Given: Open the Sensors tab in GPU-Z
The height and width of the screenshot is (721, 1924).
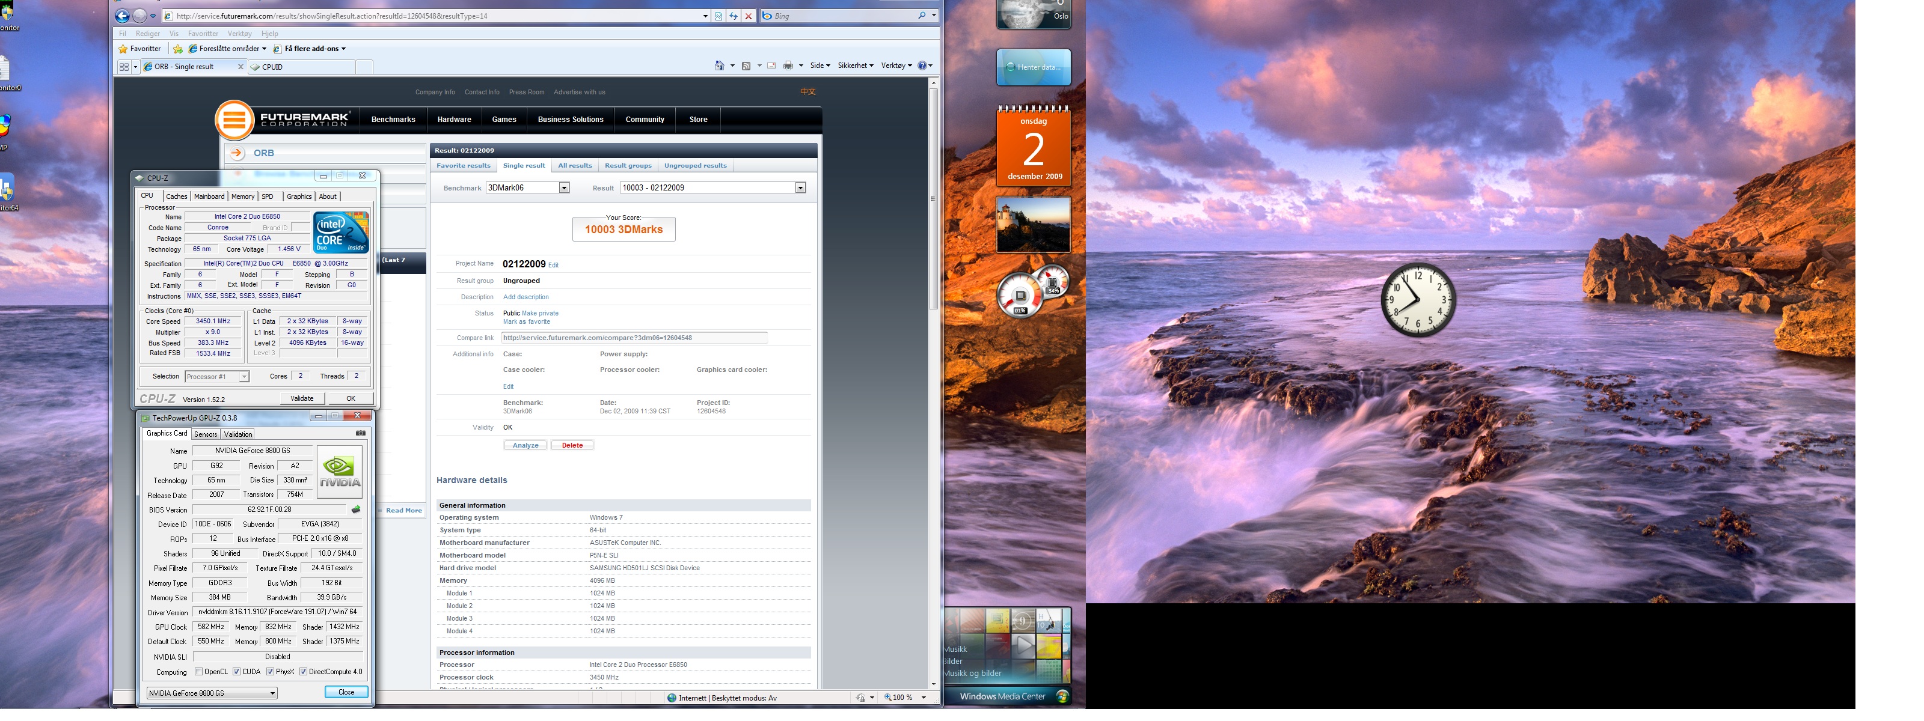Looking at the screenshot, I should point(206,434).
